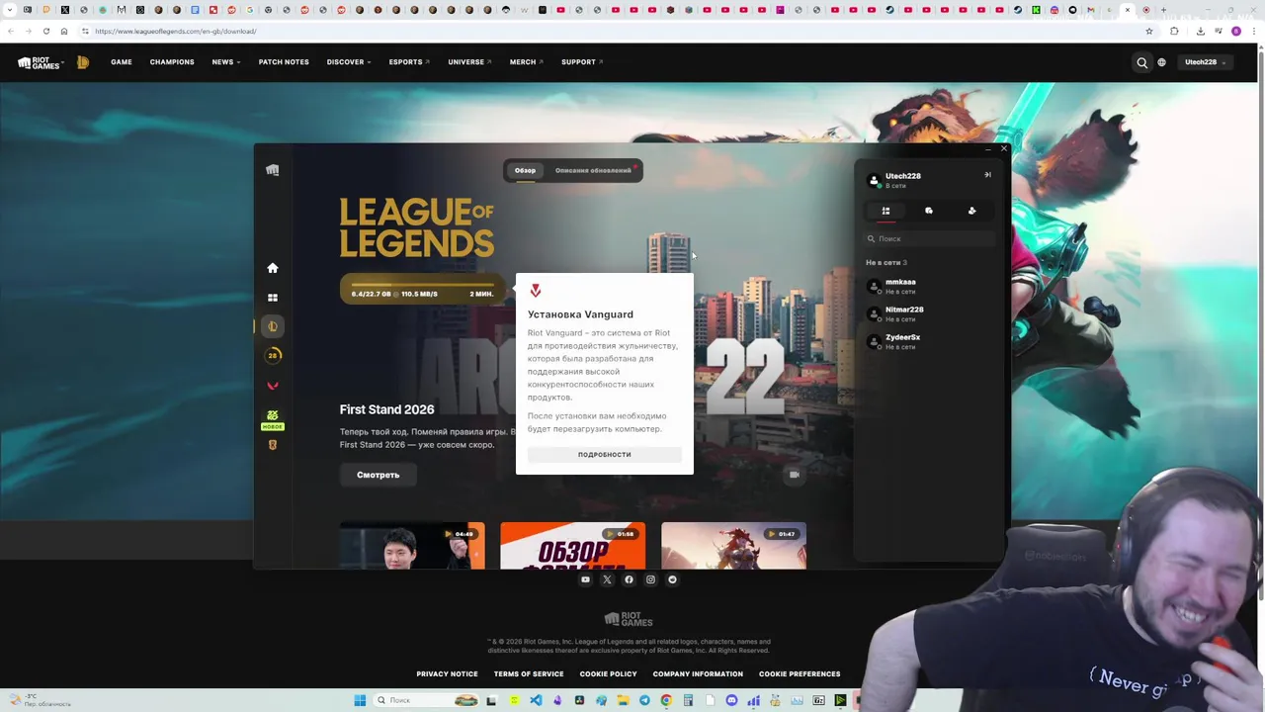This screenshot has height=712, width=1265.
Task: Open the Utech228 account dropdown on website
Action: pos(1206,62)
